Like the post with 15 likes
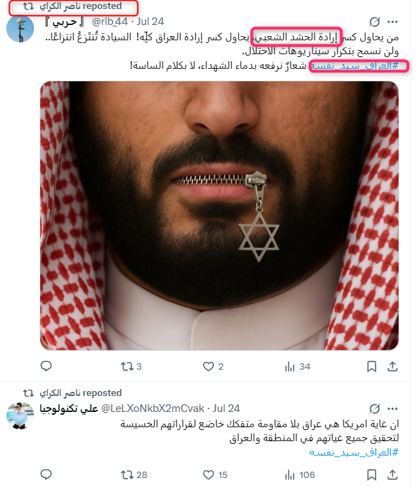Viewport: 418px width, 487px height. 215,475
